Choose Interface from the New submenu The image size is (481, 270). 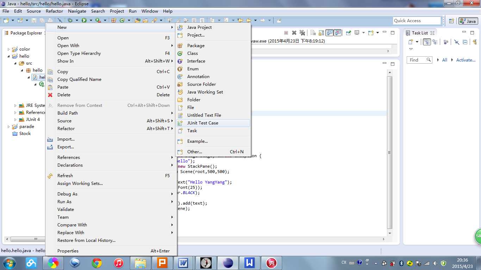tap(213, 61)
